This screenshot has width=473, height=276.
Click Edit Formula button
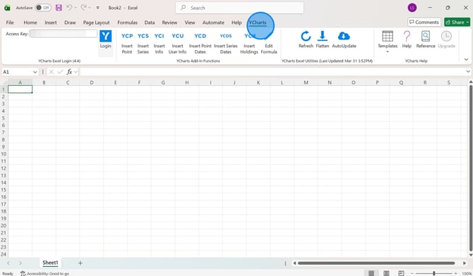pos(269,44)
